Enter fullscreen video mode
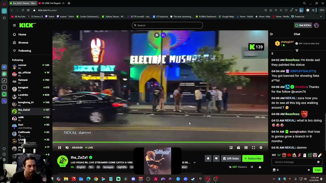326x183 pixels. 253,148
